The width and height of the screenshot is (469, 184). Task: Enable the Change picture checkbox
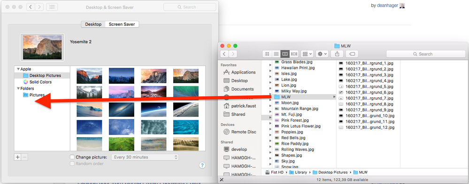pyautogui.click(x=72, y=157)
